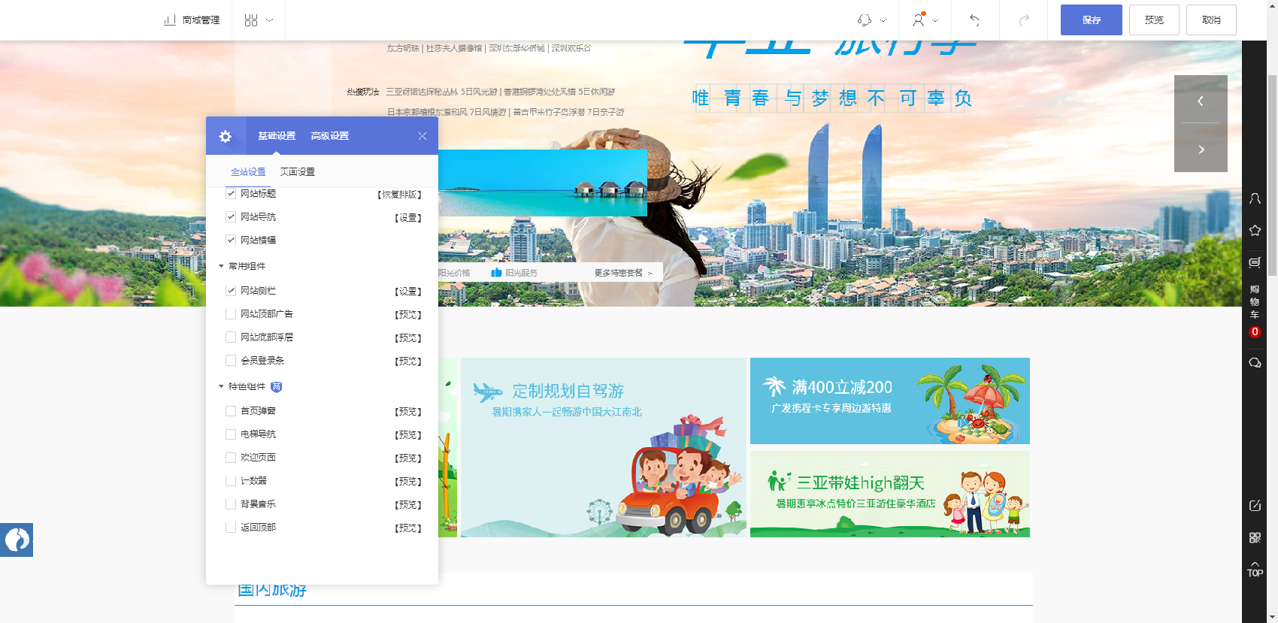Click the undo arrow in the top toolbar

[974, 20]
